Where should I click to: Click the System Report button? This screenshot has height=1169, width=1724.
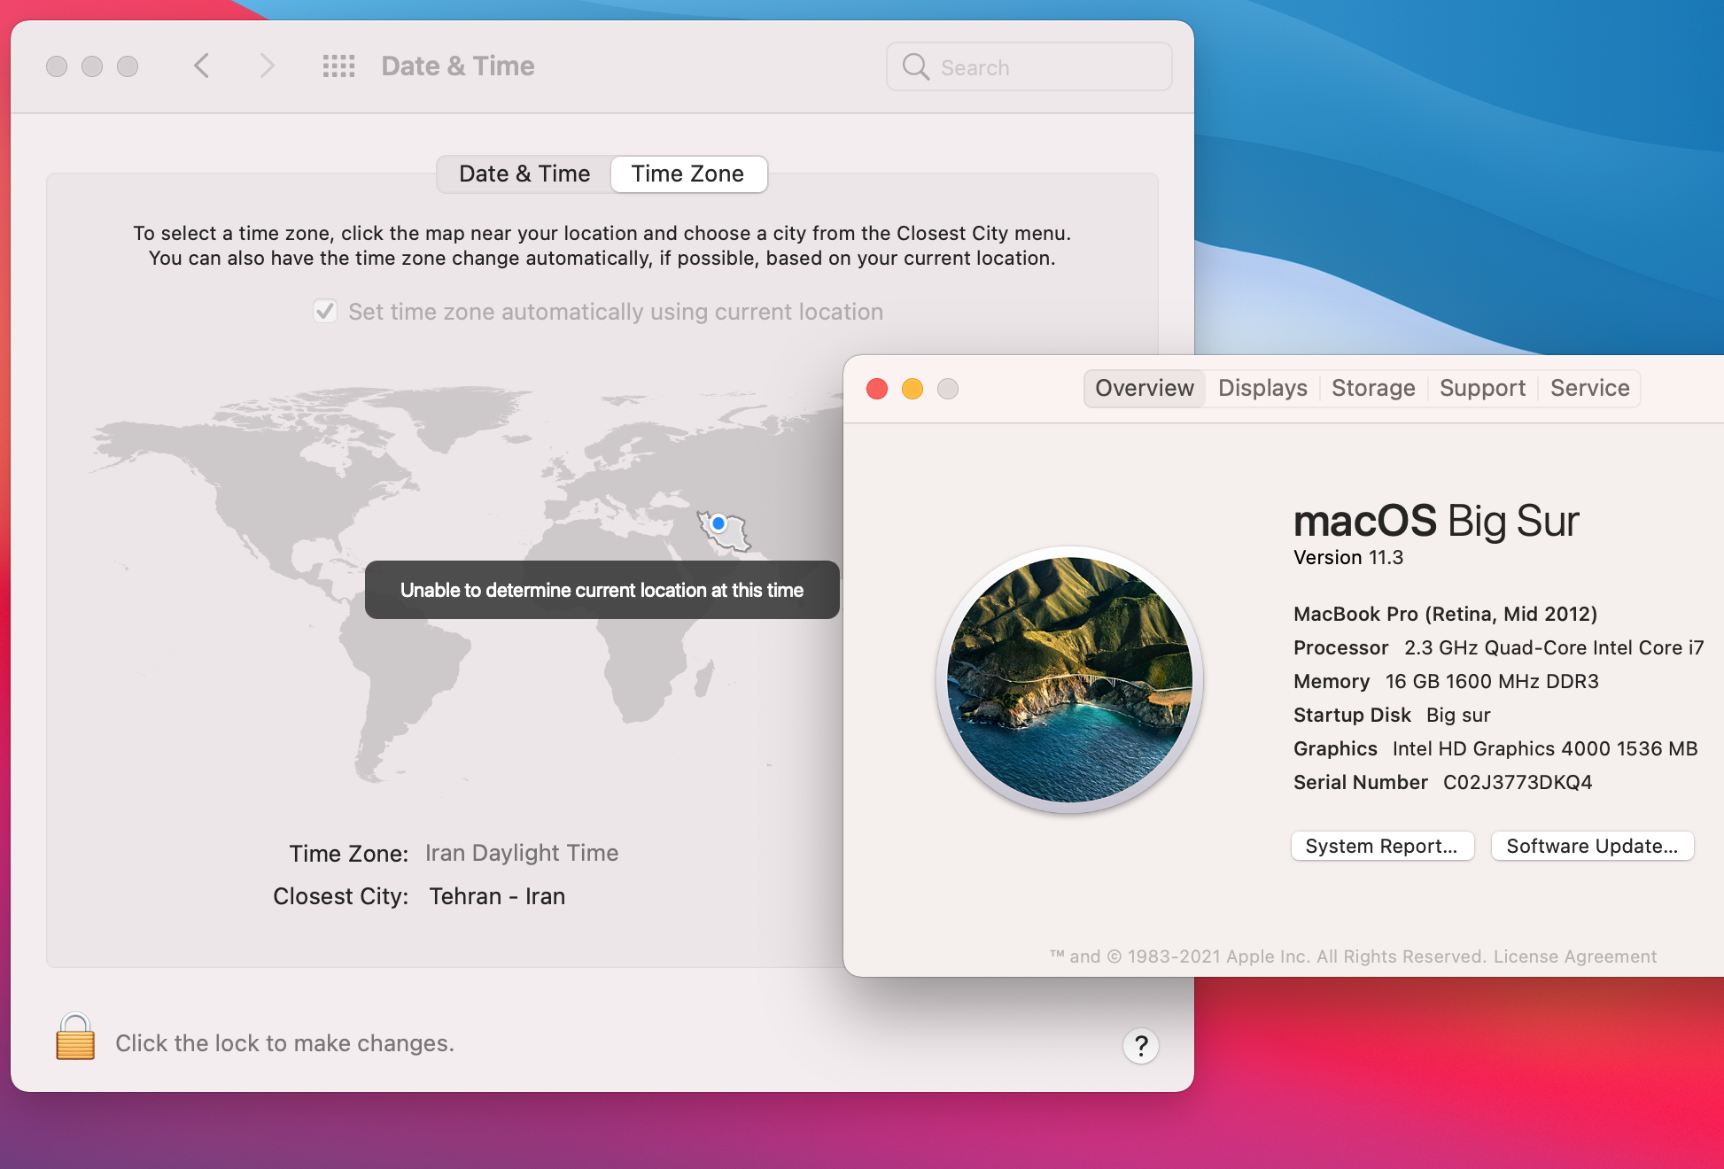[x=1381, y=846]
